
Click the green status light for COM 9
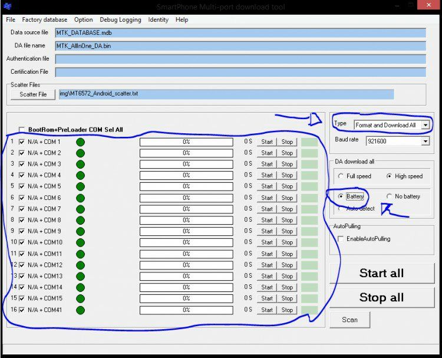80,231
